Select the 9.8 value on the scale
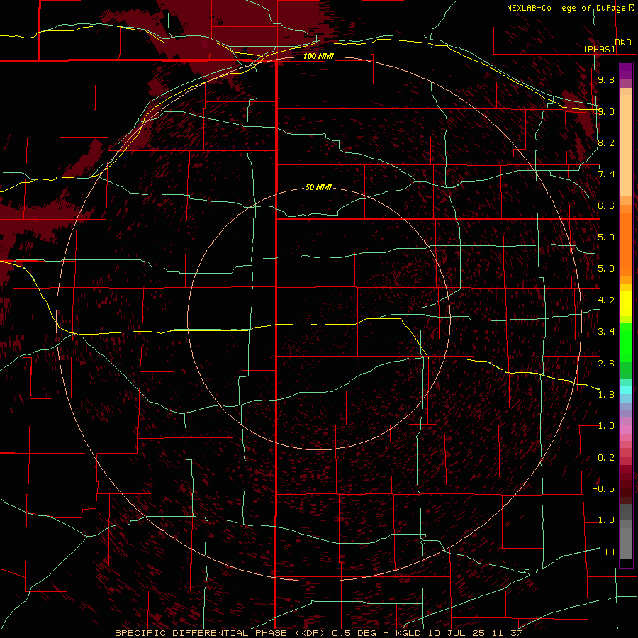This screenshot has width=638, height=638. point(606,79)
